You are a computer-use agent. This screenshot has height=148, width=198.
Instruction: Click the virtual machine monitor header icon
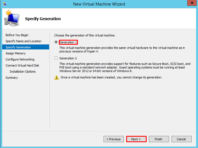coord(12,18)
